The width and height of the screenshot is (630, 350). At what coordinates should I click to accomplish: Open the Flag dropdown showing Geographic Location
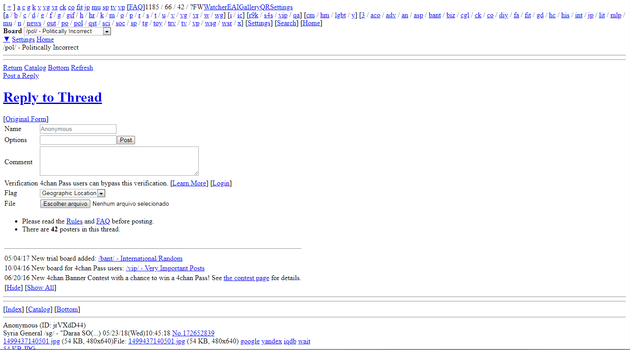click(101, 193)
